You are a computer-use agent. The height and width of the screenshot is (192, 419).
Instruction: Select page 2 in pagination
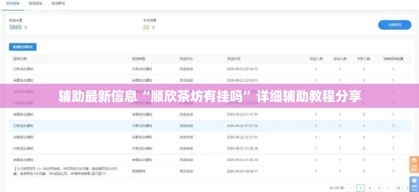tap(370, 188)
